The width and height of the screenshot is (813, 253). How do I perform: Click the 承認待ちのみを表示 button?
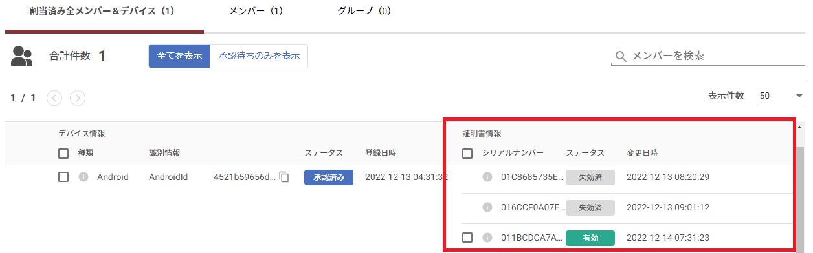pos(259,56)
